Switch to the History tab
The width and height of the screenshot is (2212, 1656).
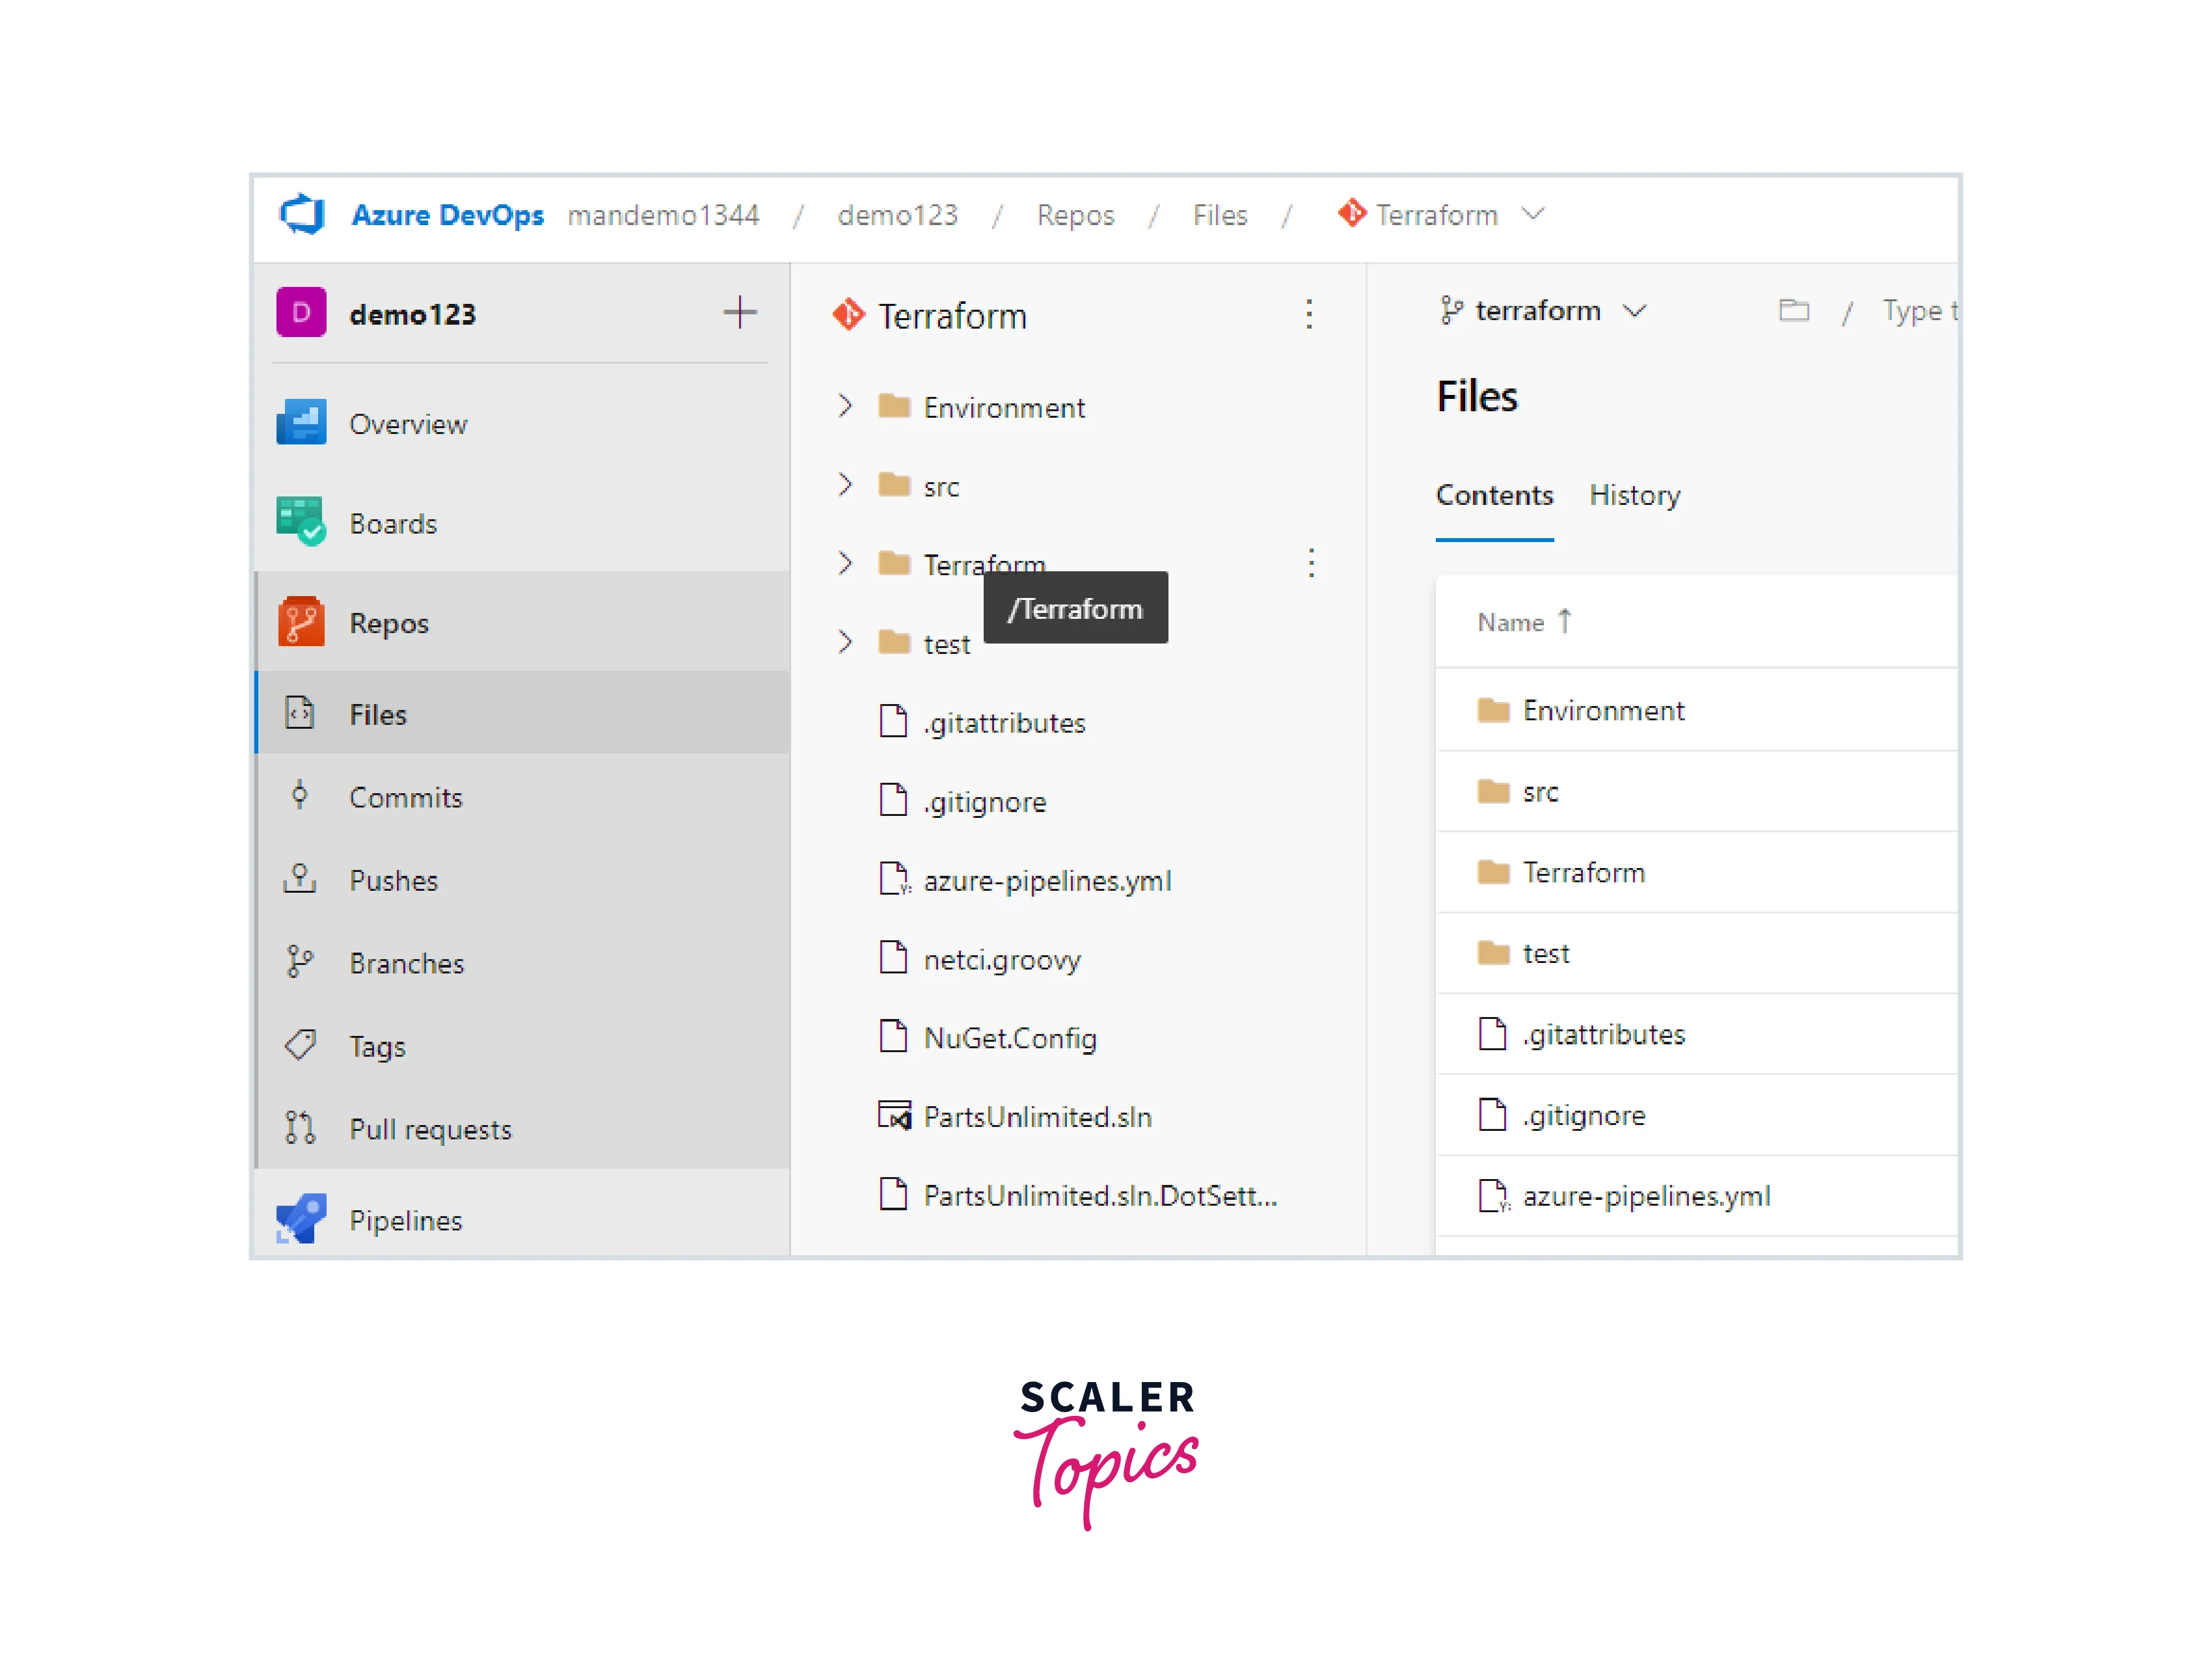[1634, 495]
